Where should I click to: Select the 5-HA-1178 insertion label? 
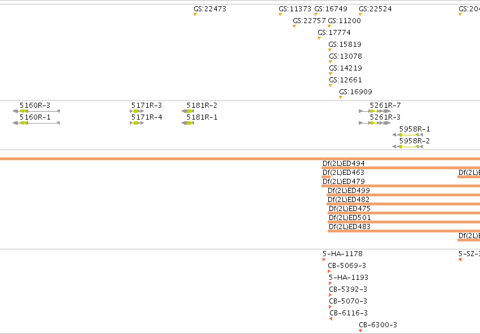342,254
